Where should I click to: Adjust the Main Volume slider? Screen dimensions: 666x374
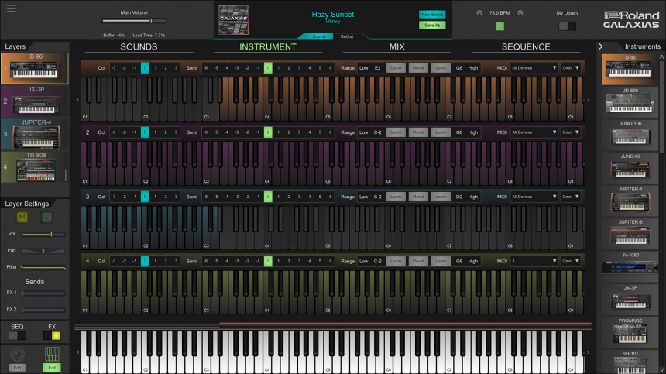pos(134,21)
